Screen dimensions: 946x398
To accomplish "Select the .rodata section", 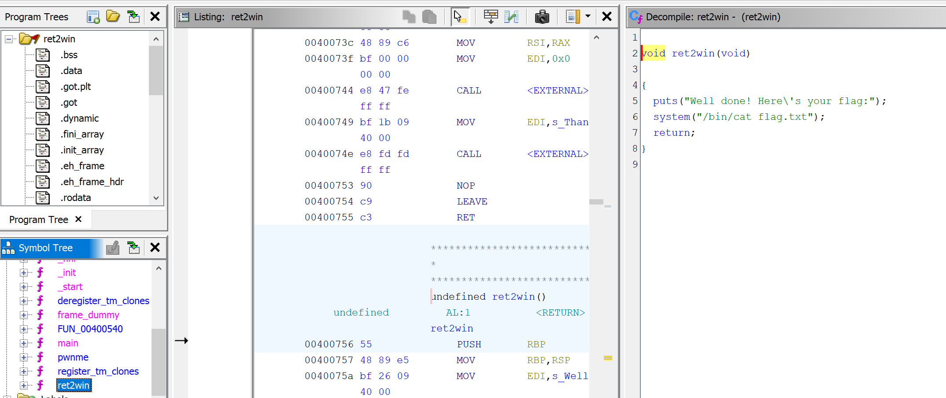I will point(76,197).
